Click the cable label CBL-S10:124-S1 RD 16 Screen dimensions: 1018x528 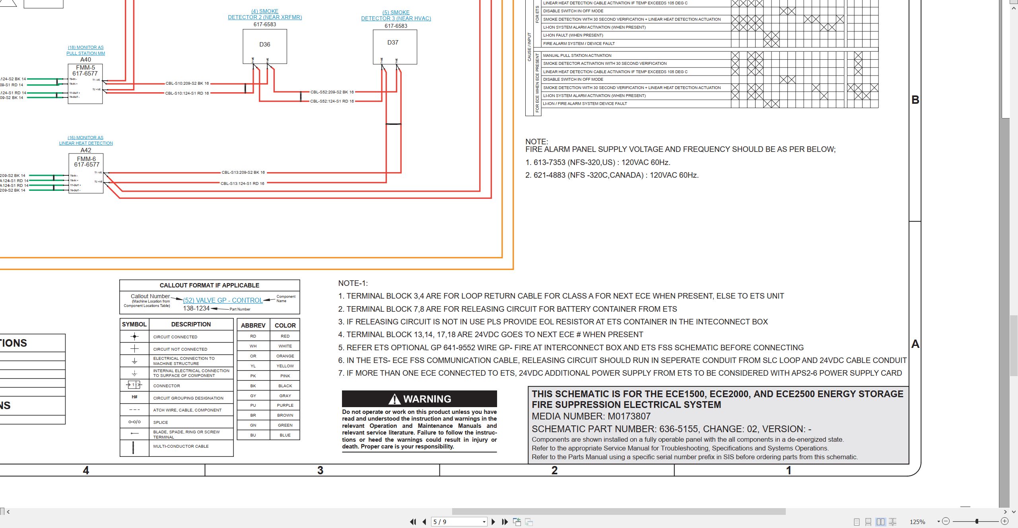187,93
